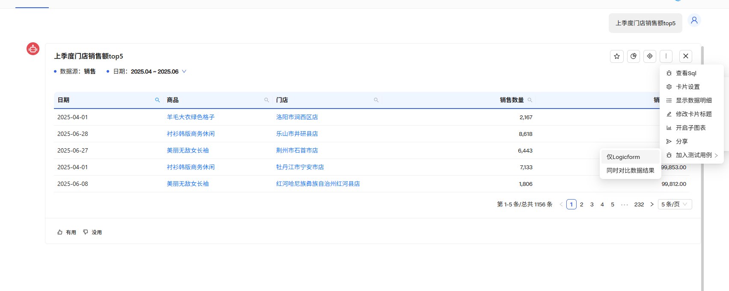Go to page 2
The width and height of the screenshot is (729, 291).
pos(582,204)
